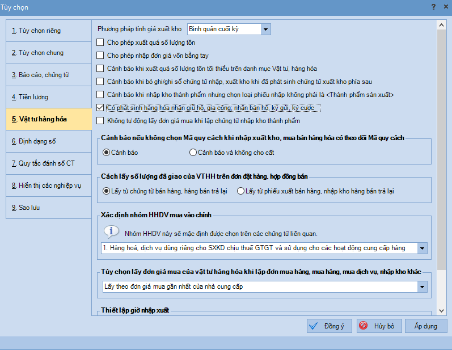Open the Tiền lương tab
452x350 pixels.
click(x=49, y=97)
